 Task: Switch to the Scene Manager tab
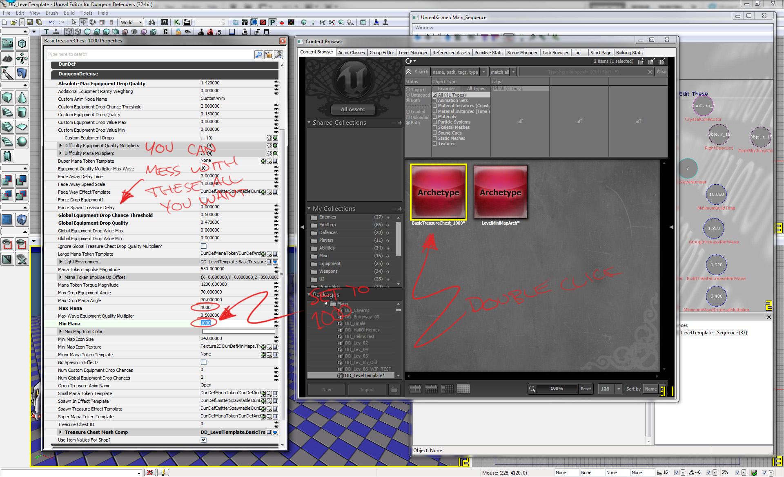point(522,53)
